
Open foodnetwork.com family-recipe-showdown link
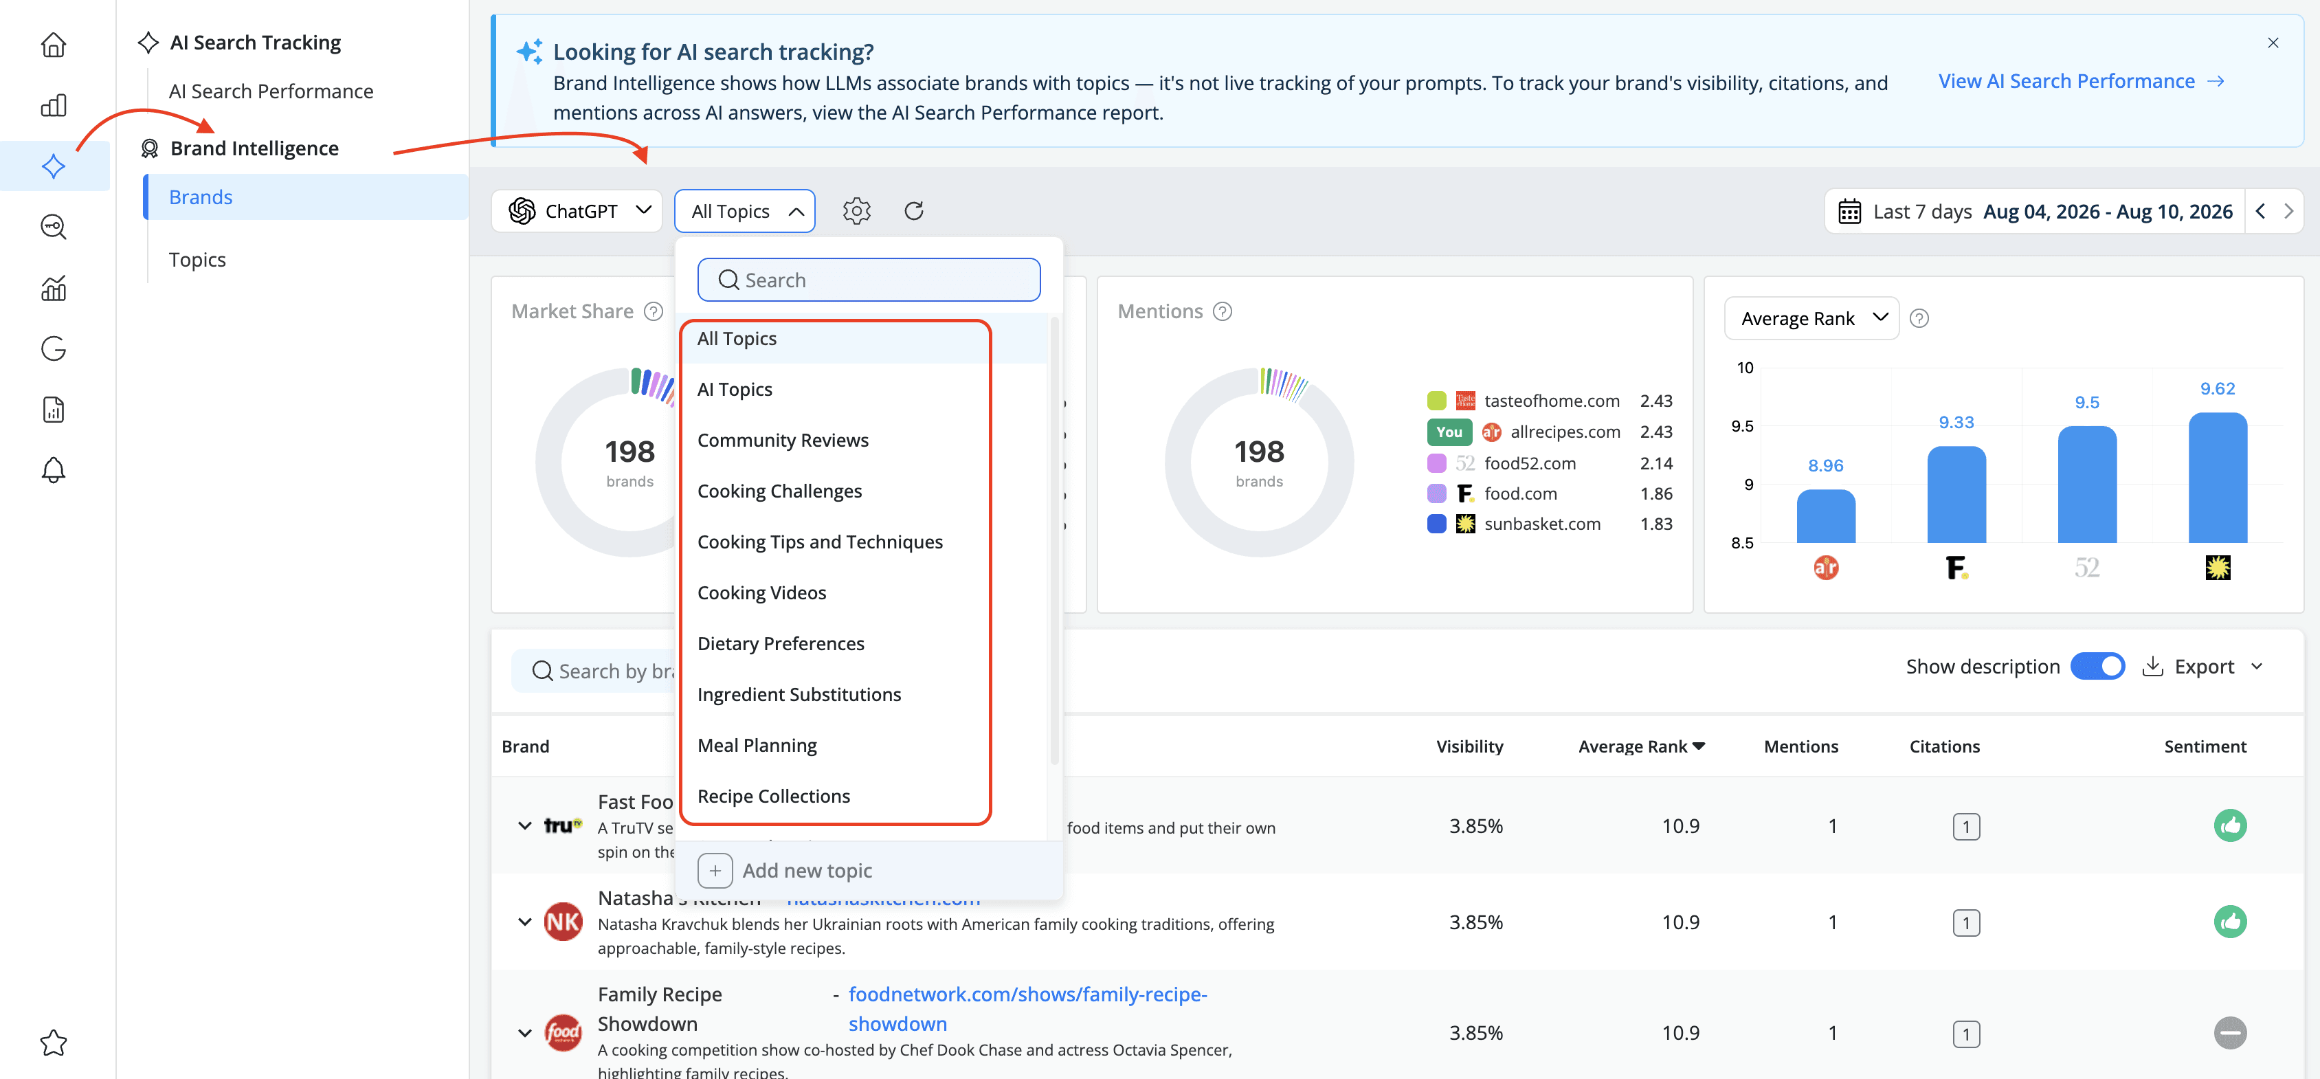[1027, 1009]
